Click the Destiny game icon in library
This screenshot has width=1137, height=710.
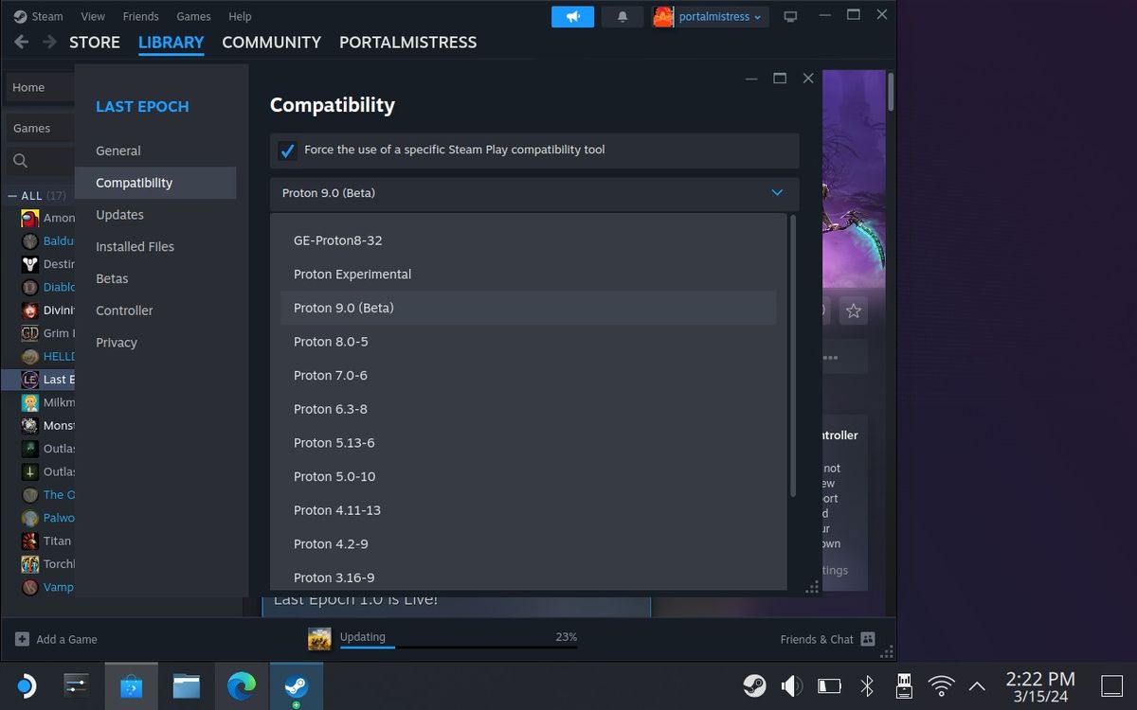coord(29,264)
